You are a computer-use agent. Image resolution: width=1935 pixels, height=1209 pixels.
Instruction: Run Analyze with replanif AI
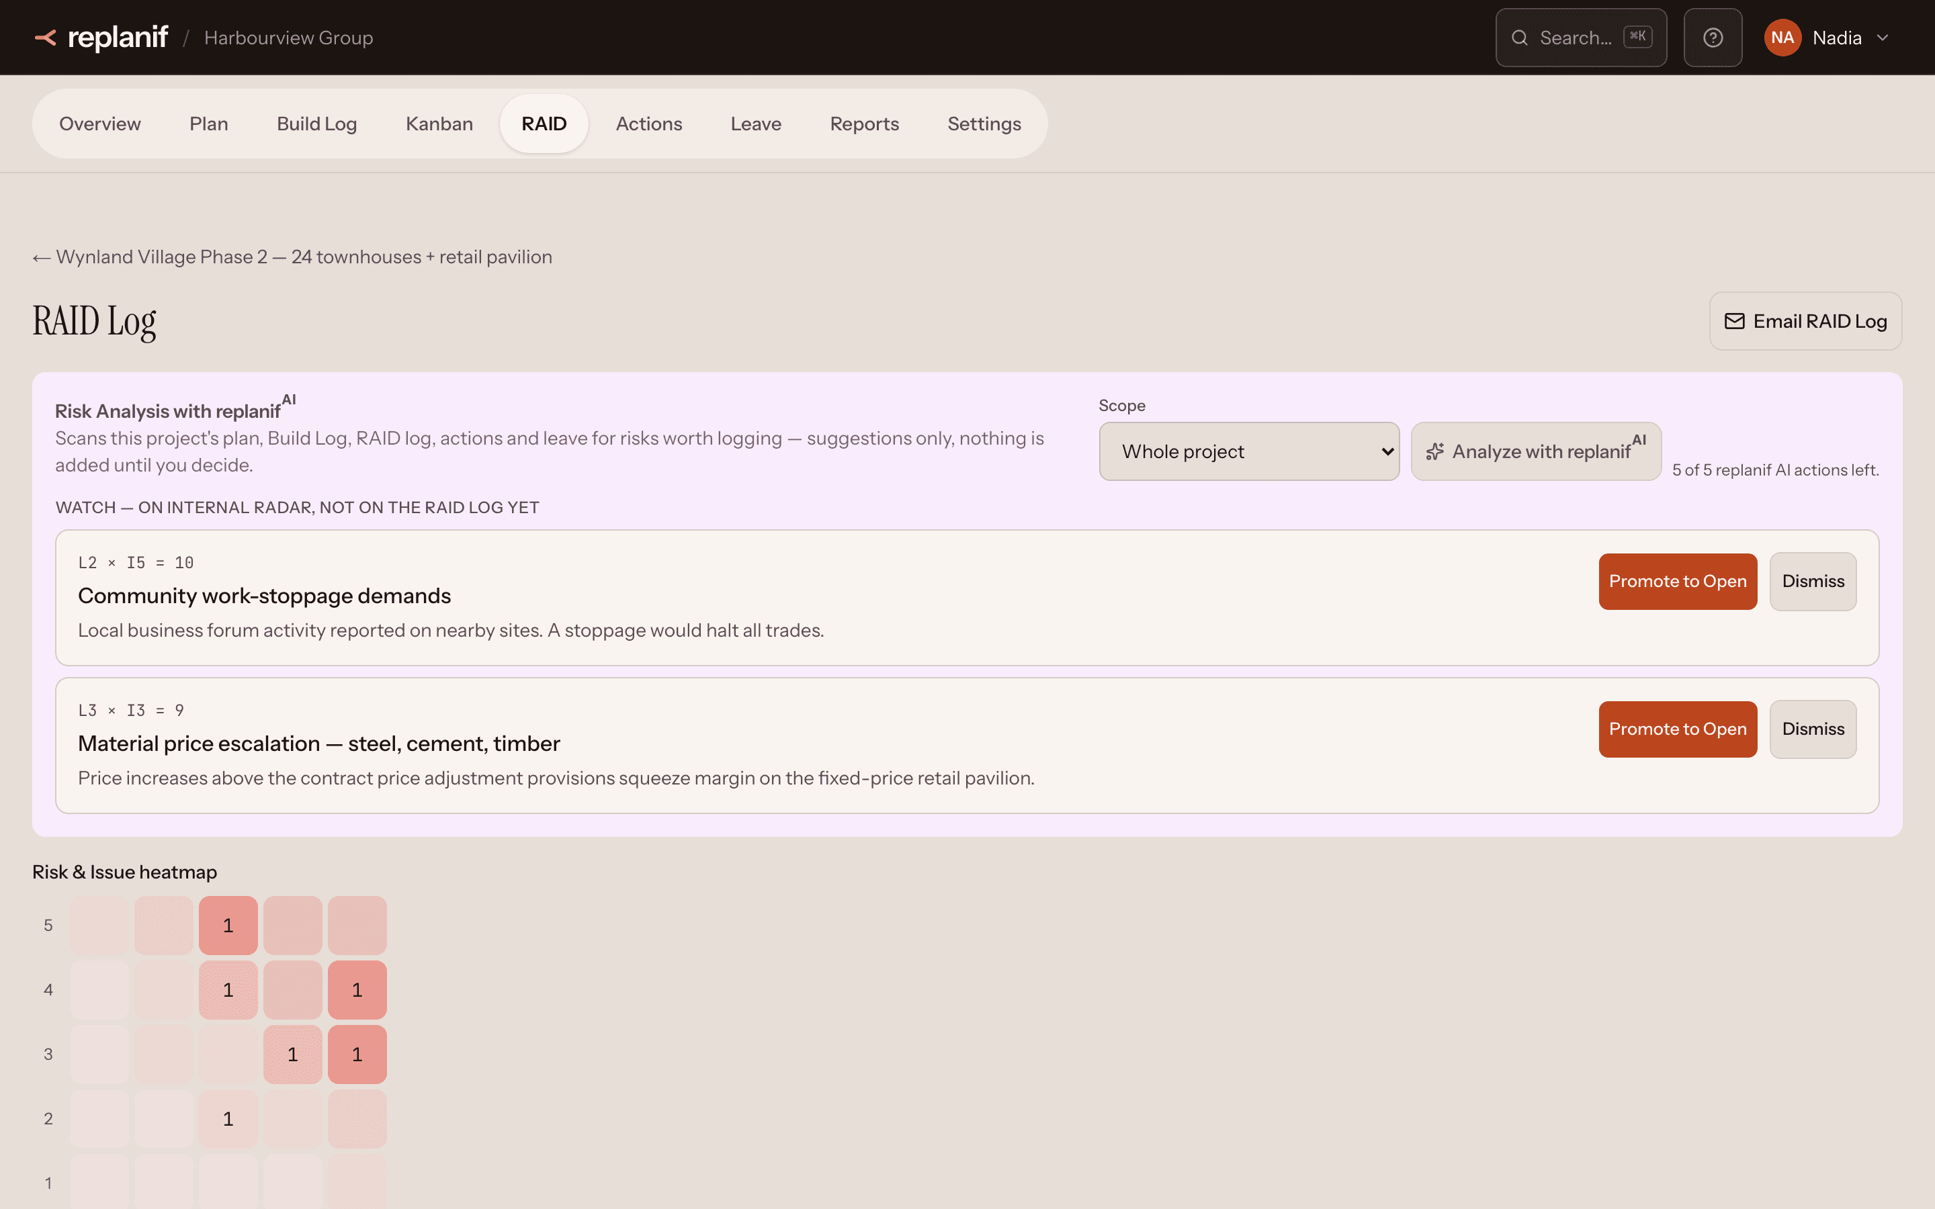(x=1536, y=452)
